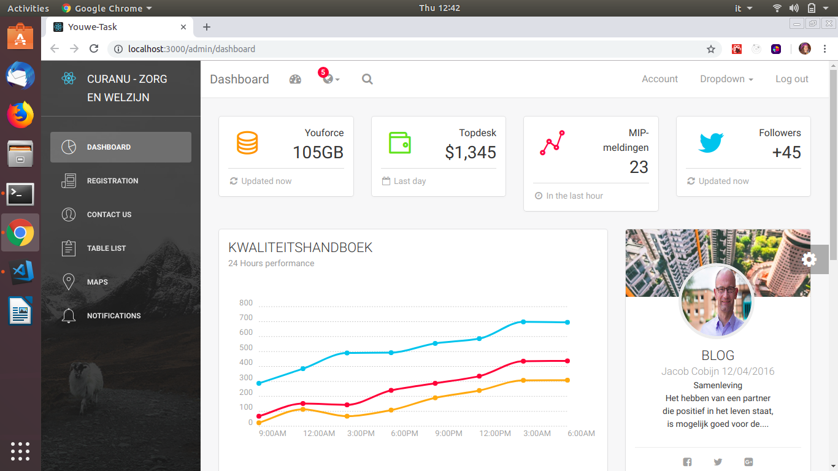838x471 pixels.
Task: Bookmark this page with the star icon
Action: click(x=711, y=49)
